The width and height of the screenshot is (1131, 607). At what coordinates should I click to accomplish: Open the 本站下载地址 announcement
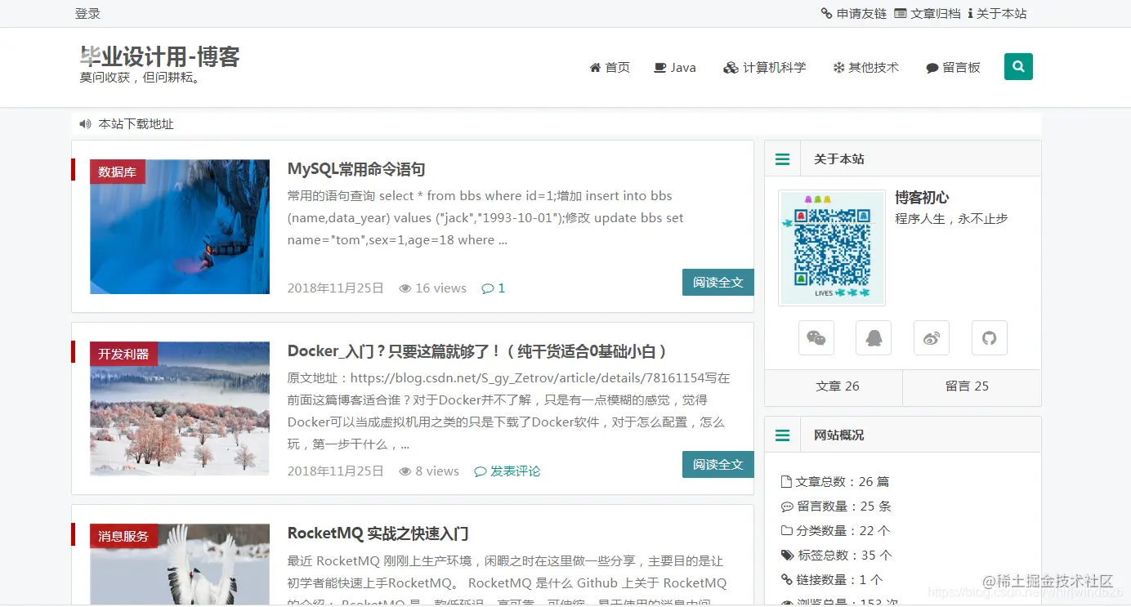[136, 124]
